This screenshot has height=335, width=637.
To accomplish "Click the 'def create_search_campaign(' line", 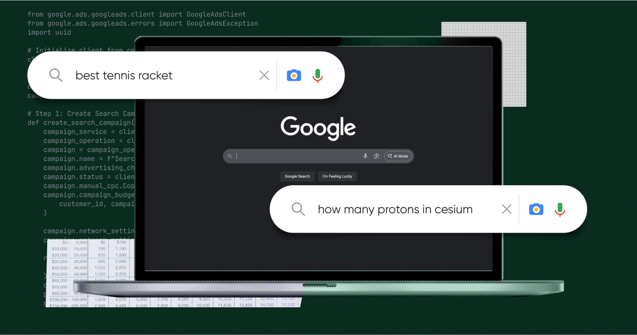I will point(81,123).
